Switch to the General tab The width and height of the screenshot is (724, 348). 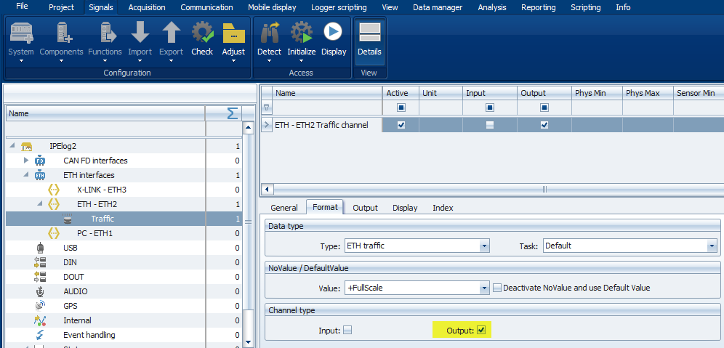pyautogui.click(x=284, y=208)
